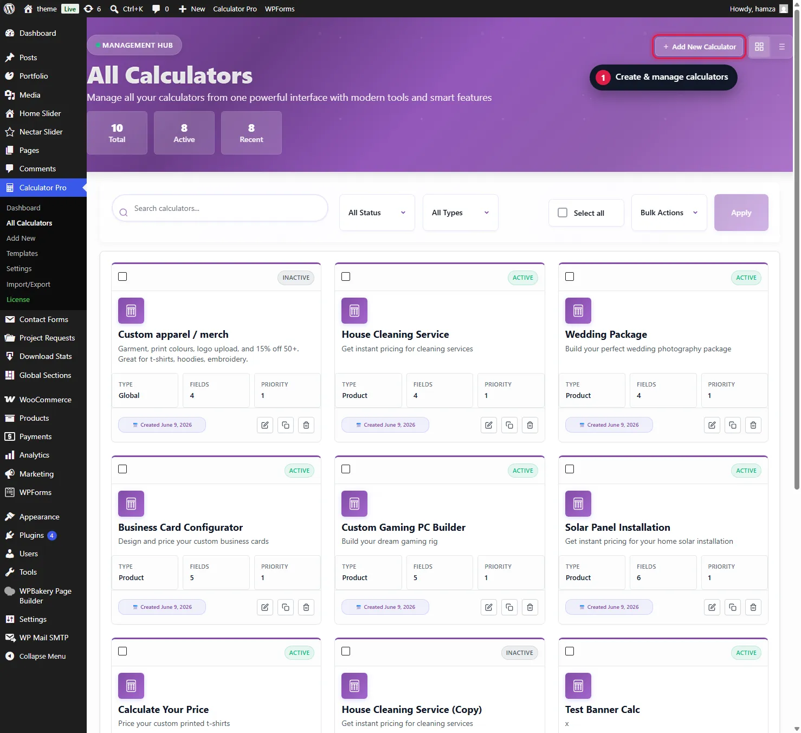
Task: Select the Solar Panel Installation card checkbox
Action: pyautogui.click(x=570, y=469)
